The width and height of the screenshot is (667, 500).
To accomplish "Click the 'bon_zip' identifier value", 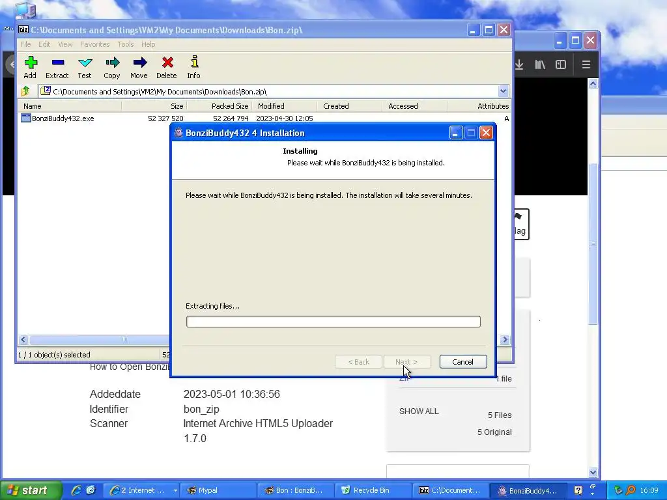I will coord(201,409).
